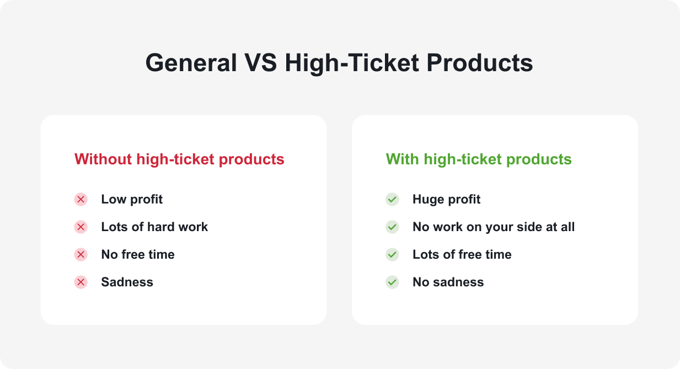Select the No free time text
This screenshot has width=680, height=369.
click(138, 254)
